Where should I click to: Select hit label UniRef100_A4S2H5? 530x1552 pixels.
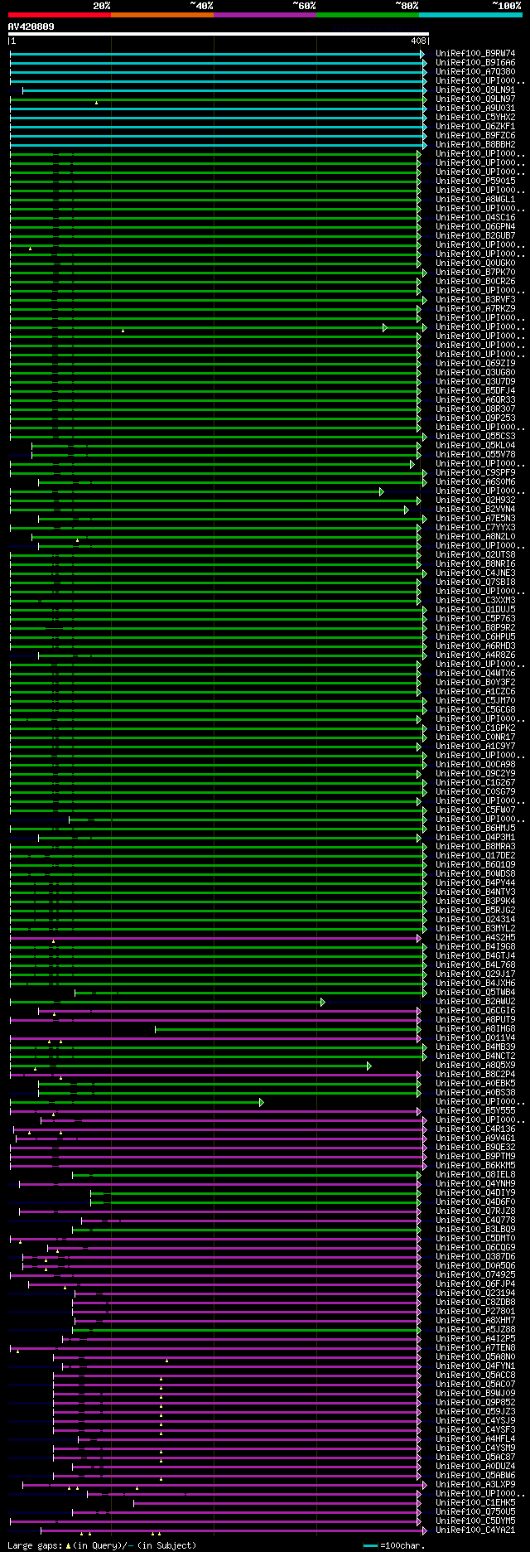(x=475, y=938)
